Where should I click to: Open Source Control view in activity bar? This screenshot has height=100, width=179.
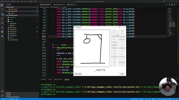(2, 14)
